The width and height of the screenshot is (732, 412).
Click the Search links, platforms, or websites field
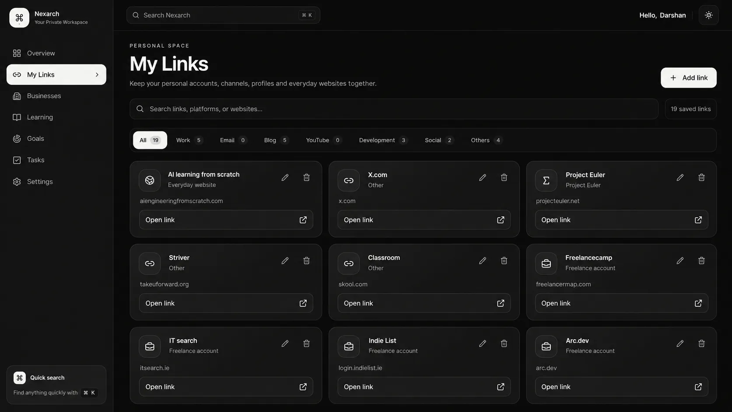[x=394, y=109]
